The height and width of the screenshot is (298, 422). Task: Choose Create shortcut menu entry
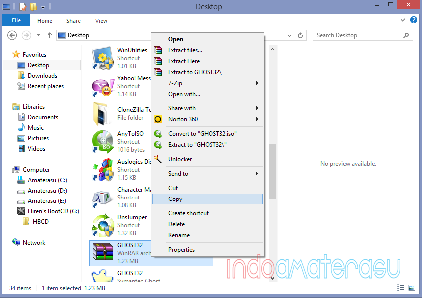[207, 213]
